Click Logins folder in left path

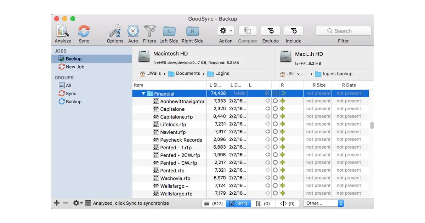coord(218,74)
